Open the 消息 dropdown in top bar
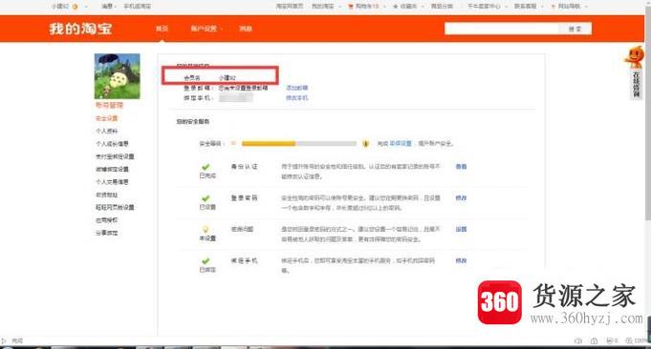 108,7
